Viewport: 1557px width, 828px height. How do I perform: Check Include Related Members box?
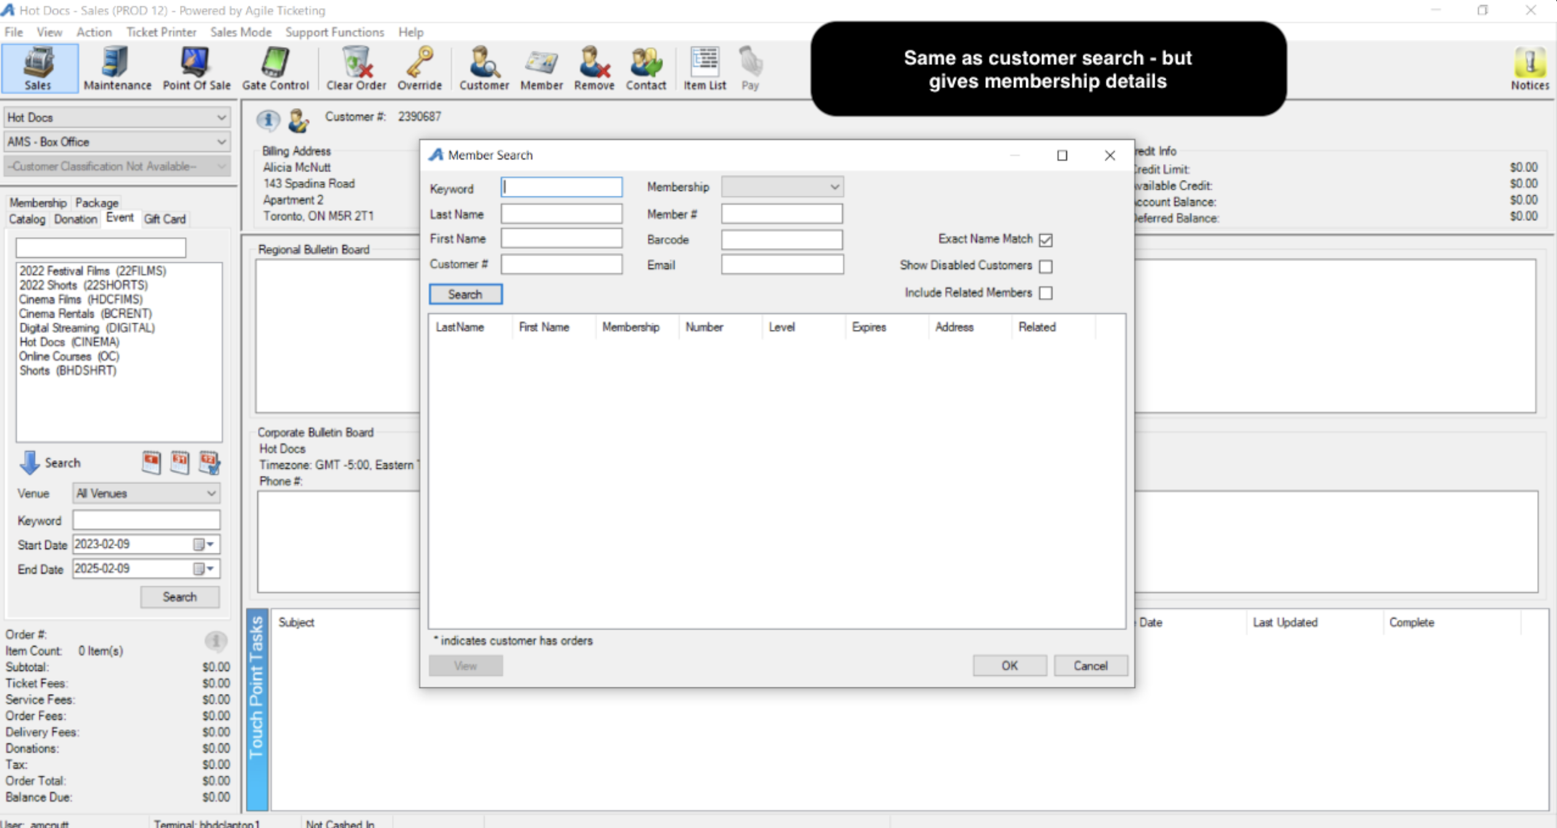coord(1045,293)
